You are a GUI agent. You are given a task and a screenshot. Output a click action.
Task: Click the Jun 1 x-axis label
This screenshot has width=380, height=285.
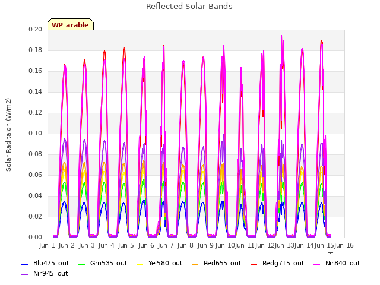pos(47,245)
